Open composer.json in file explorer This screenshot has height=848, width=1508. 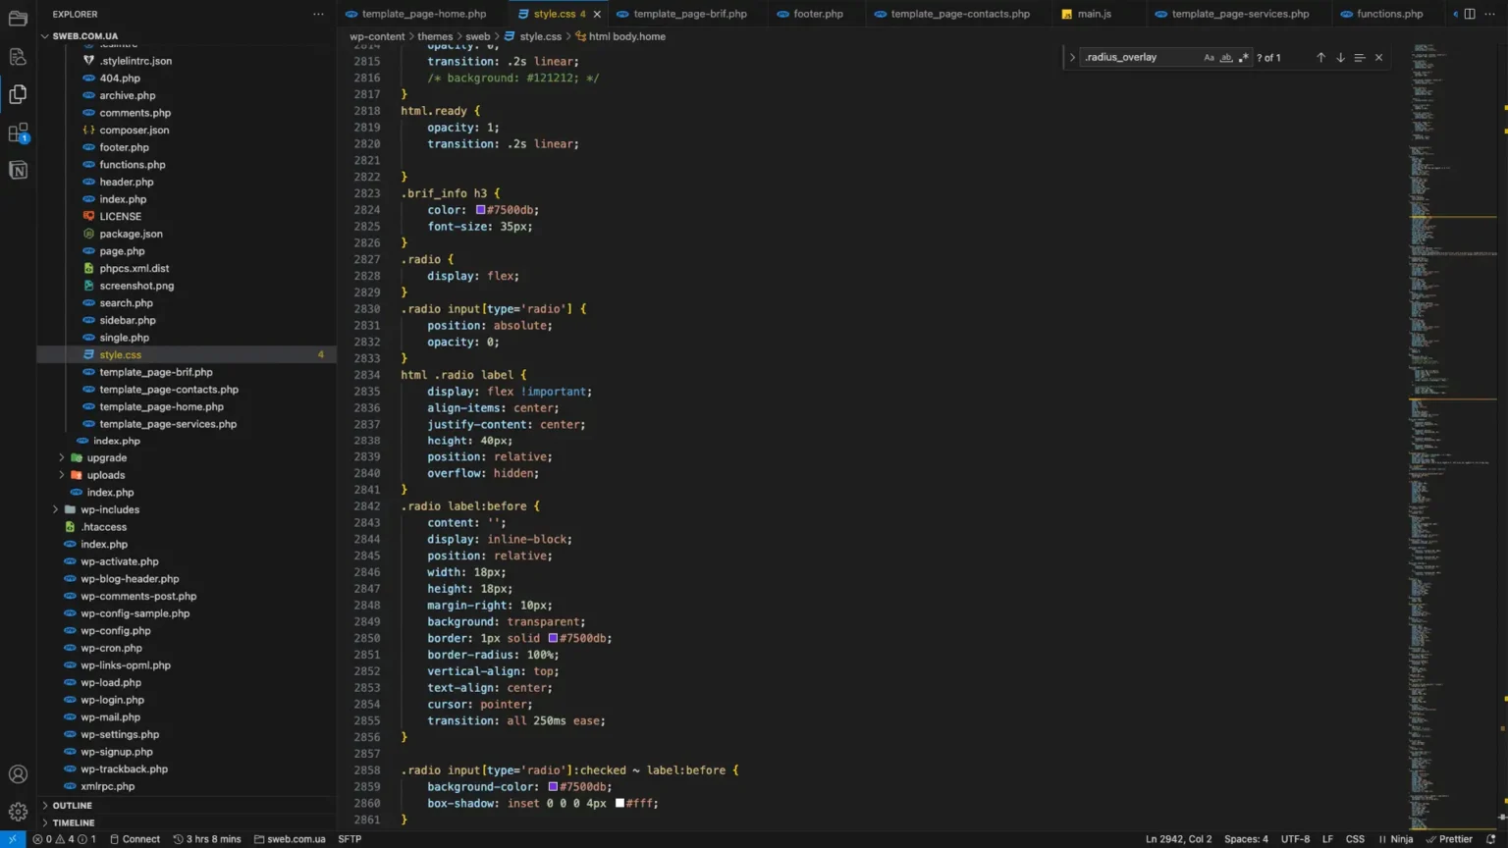point(135,130)
